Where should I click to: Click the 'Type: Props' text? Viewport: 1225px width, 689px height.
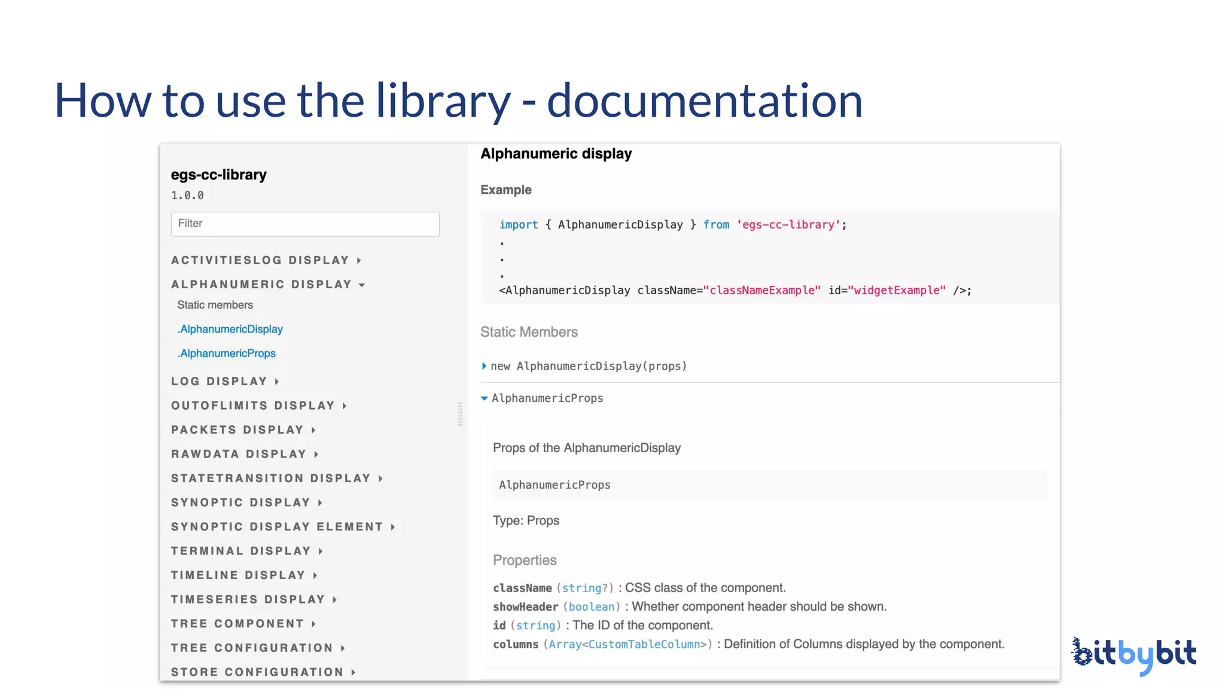526,521
